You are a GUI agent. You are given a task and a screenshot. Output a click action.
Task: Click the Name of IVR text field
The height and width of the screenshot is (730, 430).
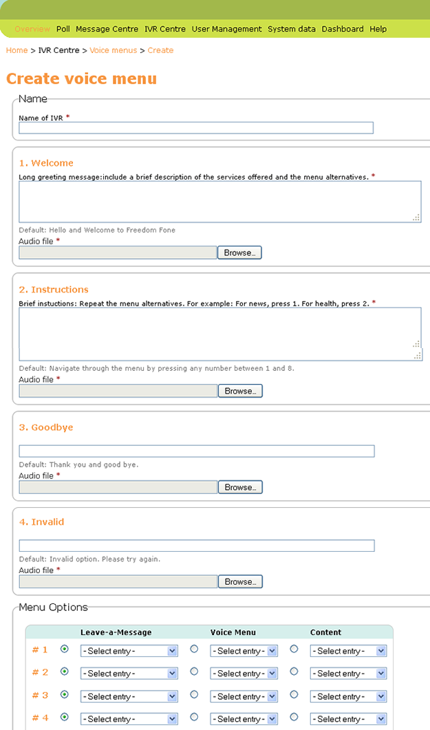[x=196, y=128]
